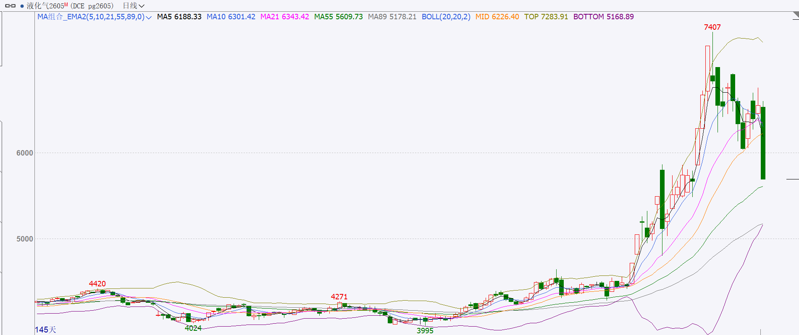Click the 7407 high price label
This screenshot has height=335, width=799.
(712, 27)
